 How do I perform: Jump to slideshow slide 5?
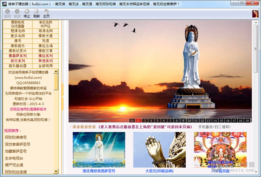click(x=157, y=120)
